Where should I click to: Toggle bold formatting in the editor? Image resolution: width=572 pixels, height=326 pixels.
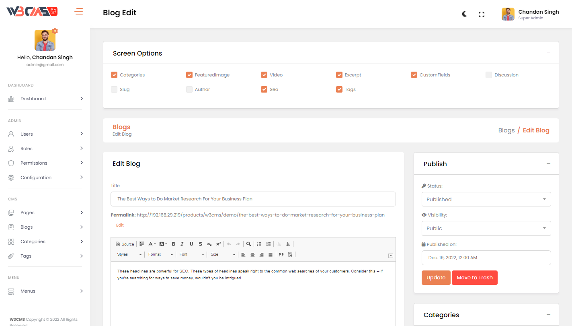pos(174,244)
